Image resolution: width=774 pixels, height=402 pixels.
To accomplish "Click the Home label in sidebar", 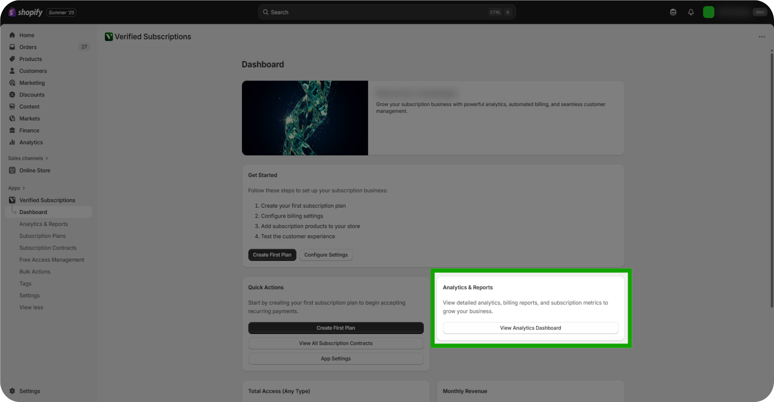I will pos(27,35).
